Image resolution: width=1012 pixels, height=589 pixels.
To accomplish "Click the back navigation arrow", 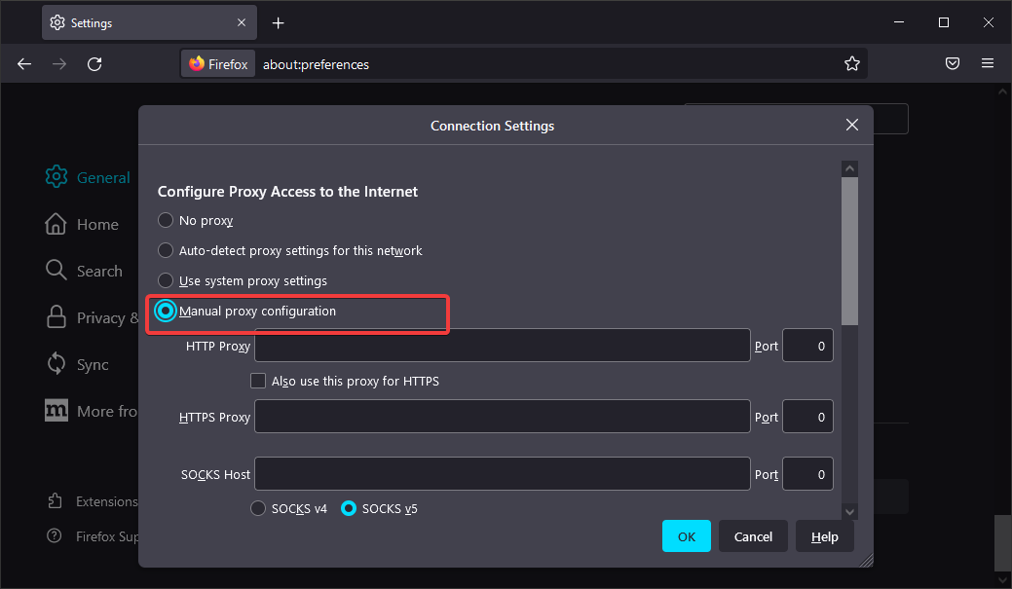I will [x=24, y=64].
